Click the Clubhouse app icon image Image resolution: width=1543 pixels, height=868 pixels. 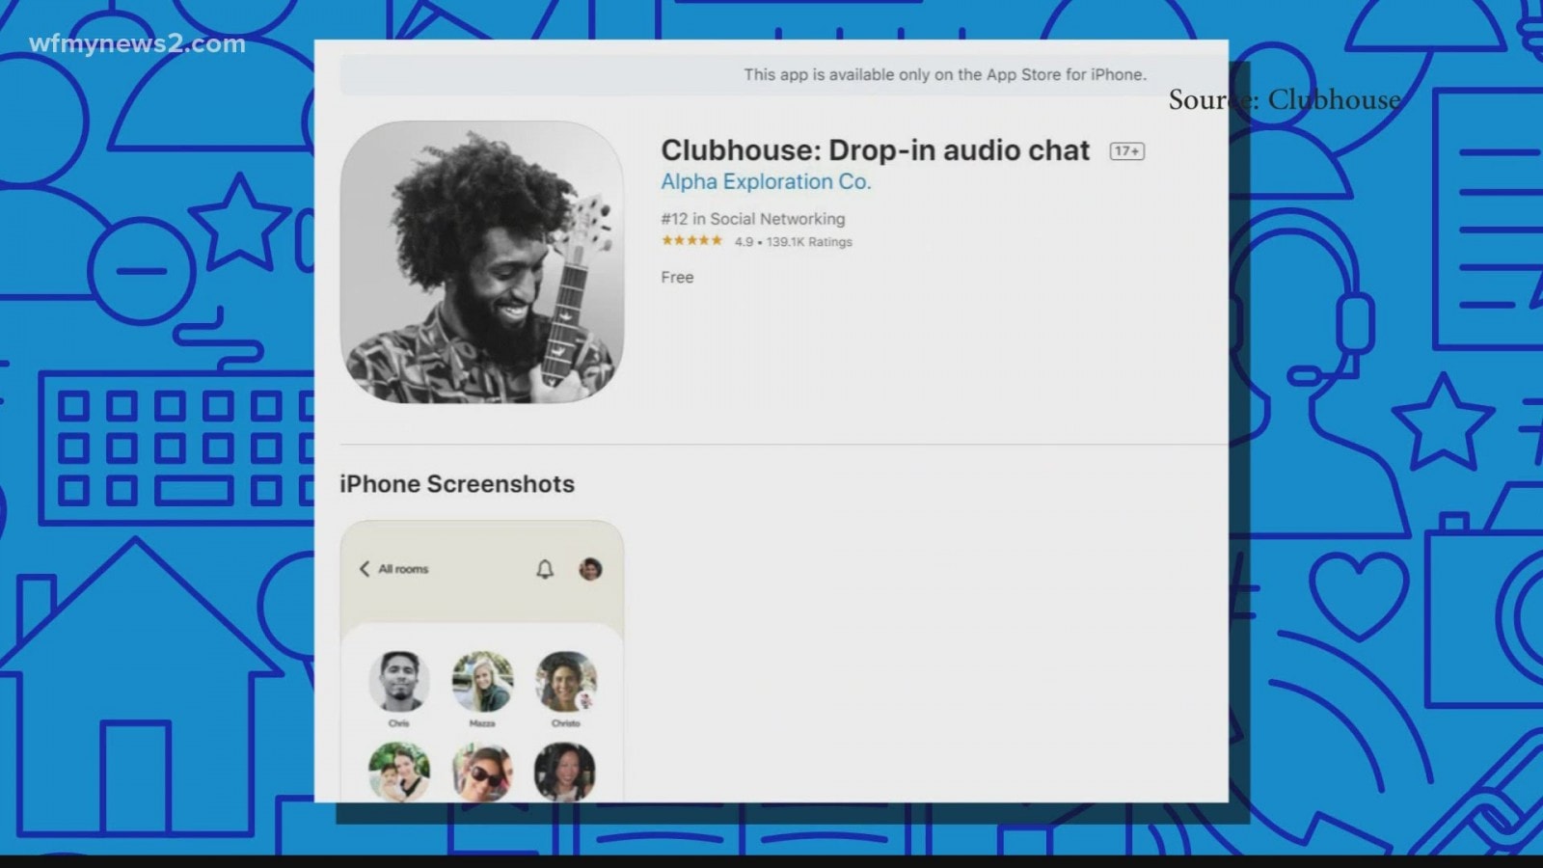click(482, 262)
